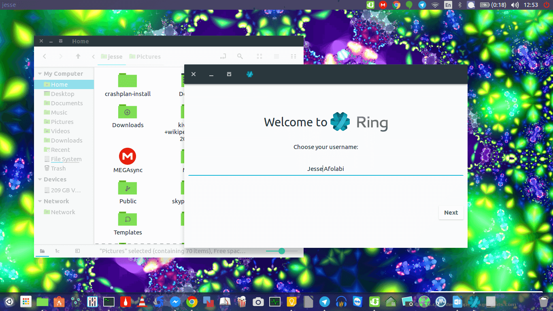The image size is (553, 311).
Task: Open Documents in the sidebar
Action: pyautogui.click(x=64, y=103)
